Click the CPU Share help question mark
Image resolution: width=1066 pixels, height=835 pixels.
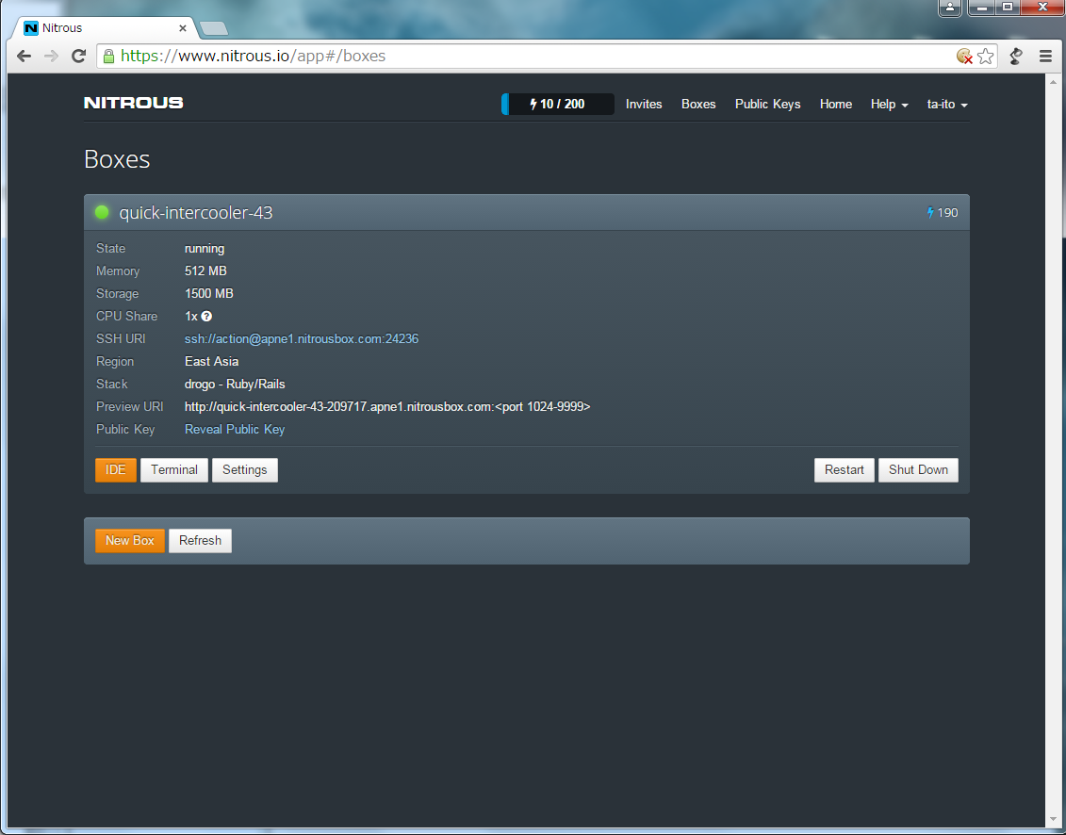(x=206, y=316)
